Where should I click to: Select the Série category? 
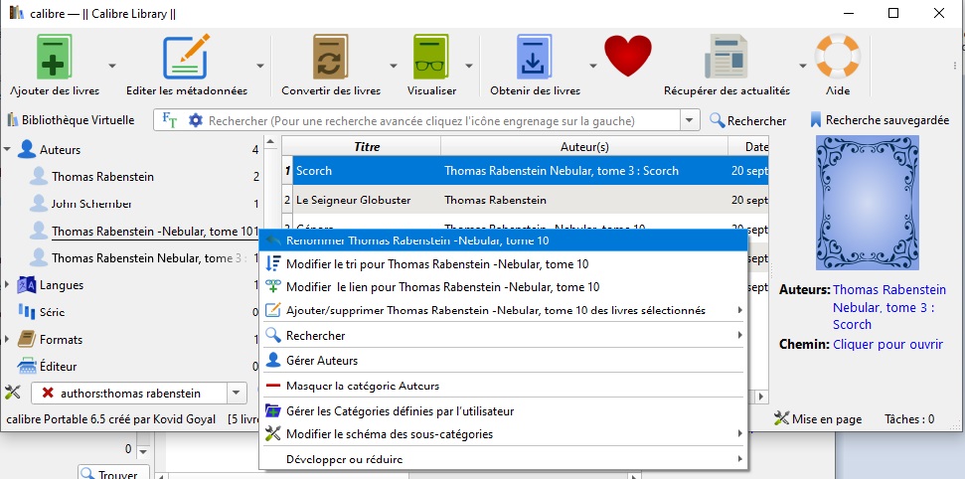(x=52, y=312)
